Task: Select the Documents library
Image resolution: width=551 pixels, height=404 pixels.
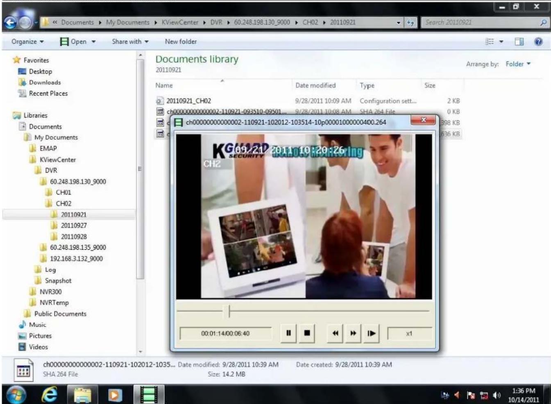Action: (45, 126)
